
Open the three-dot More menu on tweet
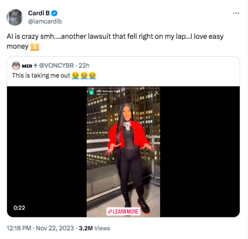tap(237, 13)
